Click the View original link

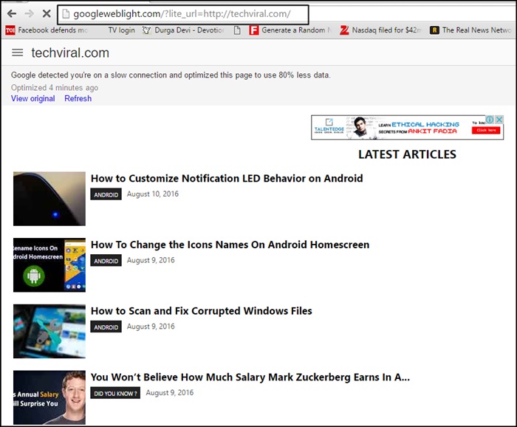point(33,98)
